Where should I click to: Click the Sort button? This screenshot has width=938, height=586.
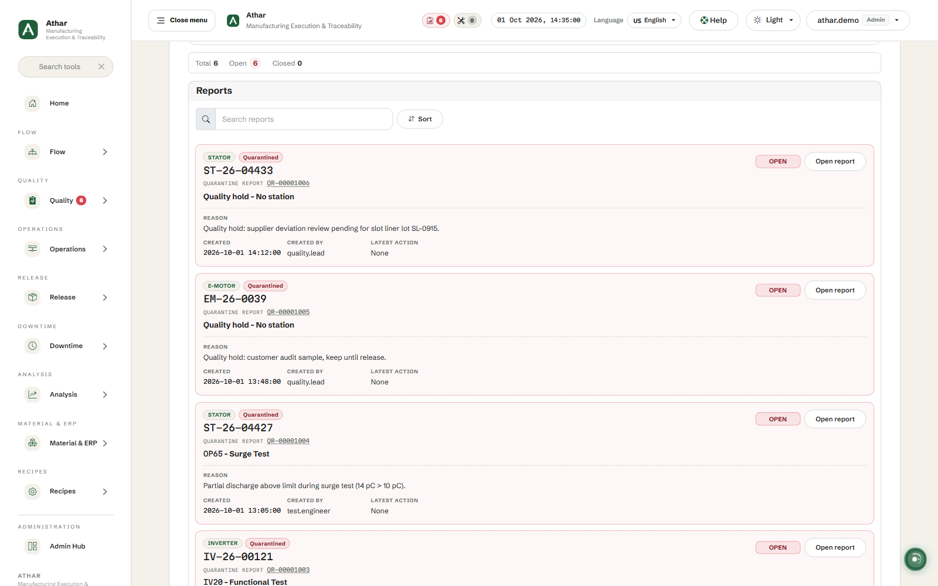pos(420,119)
